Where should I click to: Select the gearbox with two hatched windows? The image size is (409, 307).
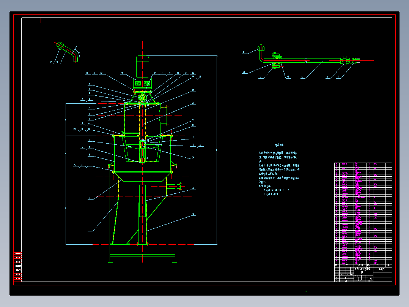pyautogui.click(x=142, y=84)
